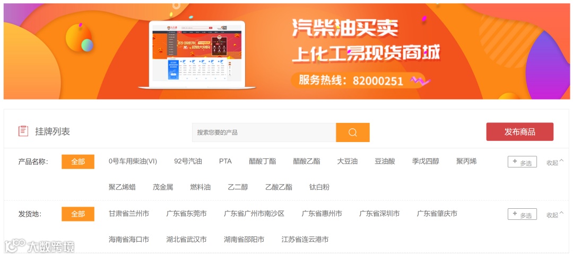
Task: Select origin 甘肃省兰州市
Action: (x=128, y=214)
